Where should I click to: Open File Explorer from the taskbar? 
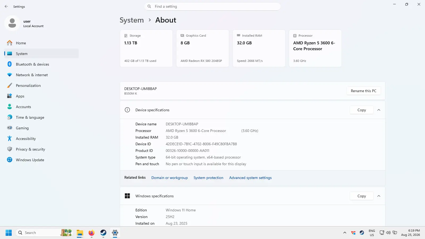pos(80,233)
